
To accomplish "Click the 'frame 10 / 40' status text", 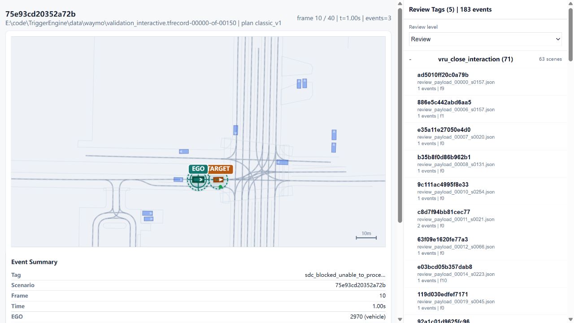I will [315, 18].
